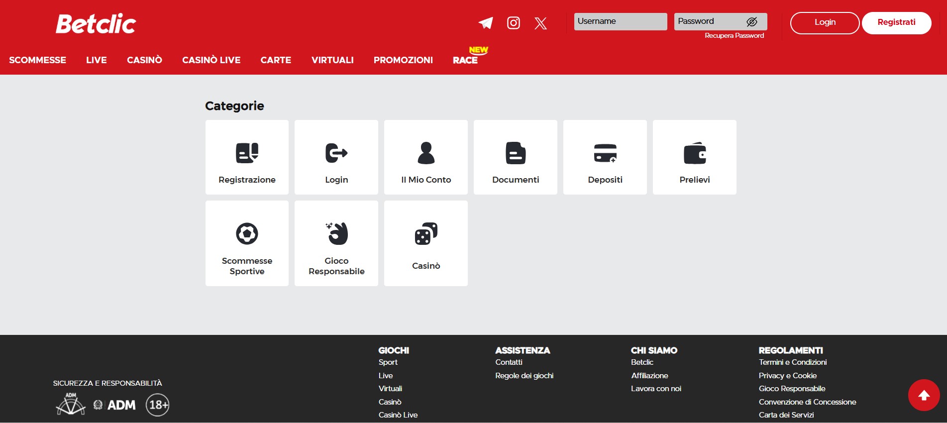
Task: Click the scroll-to-top arrow button
Action: (x=924, y=395)
